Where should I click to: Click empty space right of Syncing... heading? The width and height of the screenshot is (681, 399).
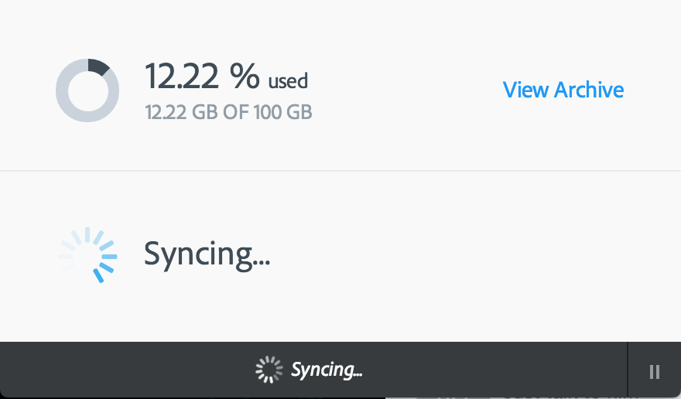[x=464, y=254]
